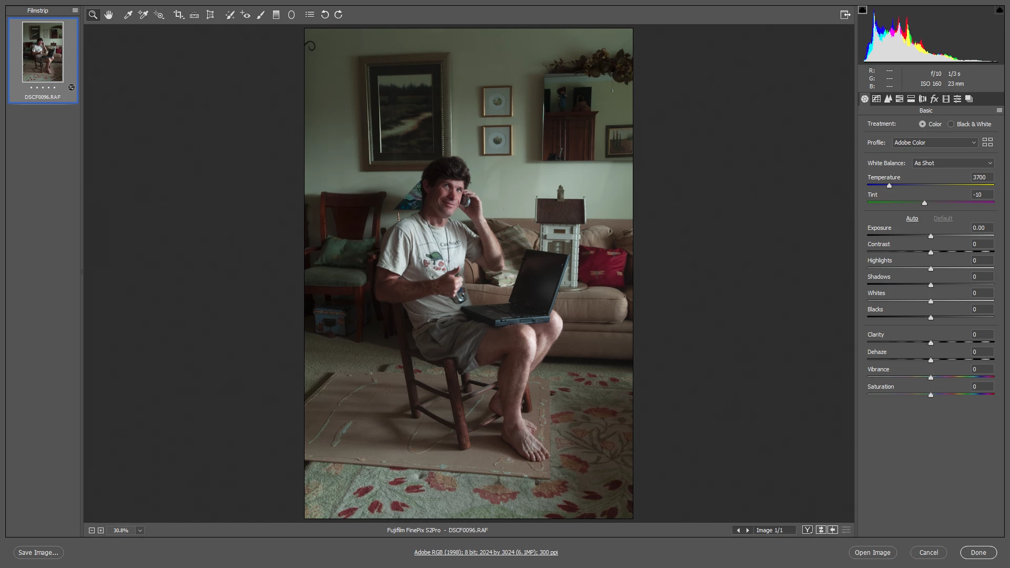Image resolution: width=1010 pixels, height=568 pixels.
Task: Switch to the Tone Curve tab
Action: pyautogui.click(x=876, y=99)
